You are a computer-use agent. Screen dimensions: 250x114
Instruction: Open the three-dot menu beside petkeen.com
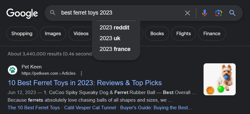[81, 73]
